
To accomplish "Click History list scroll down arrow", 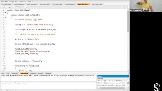I will tap(128, 86).
